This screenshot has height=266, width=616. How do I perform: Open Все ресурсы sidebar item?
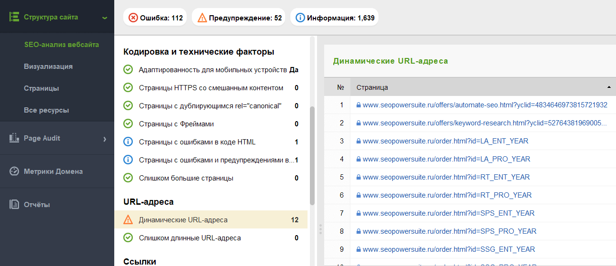(x=46, y=110)
